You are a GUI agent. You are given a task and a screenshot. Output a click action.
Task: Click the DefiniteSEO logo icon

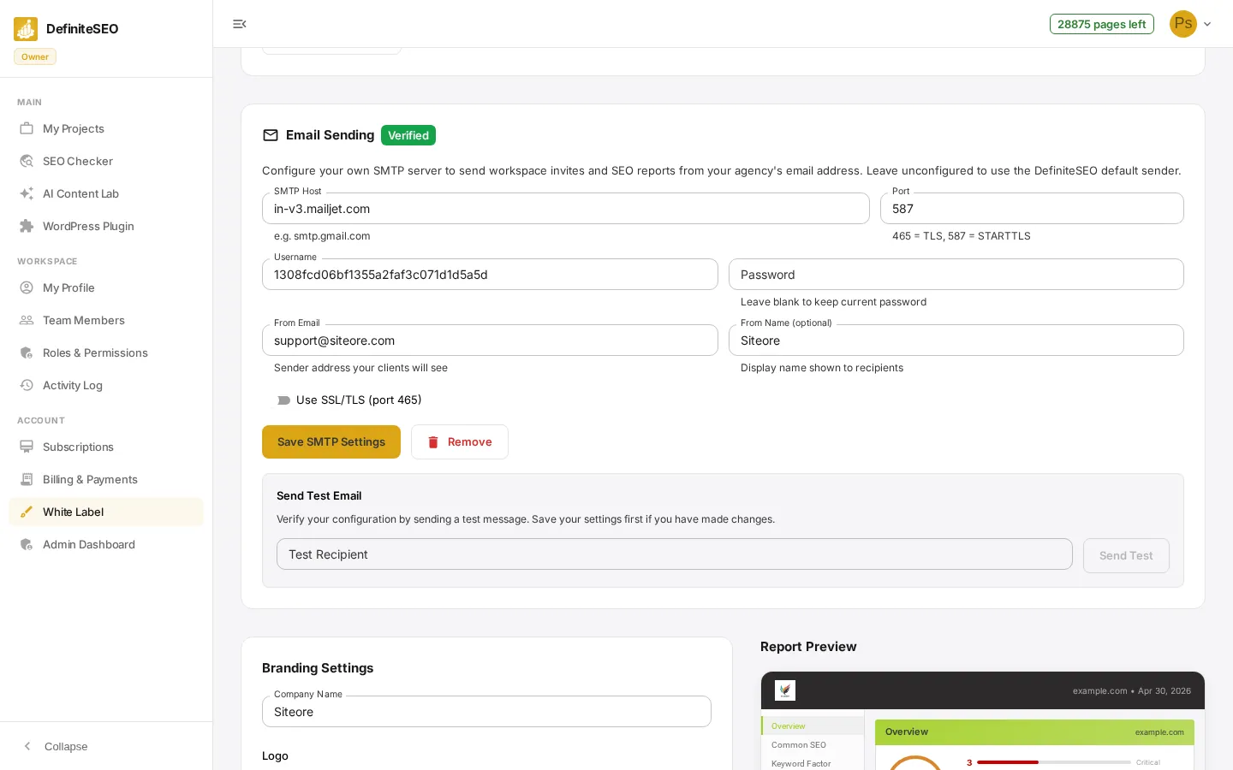[26, 29]
